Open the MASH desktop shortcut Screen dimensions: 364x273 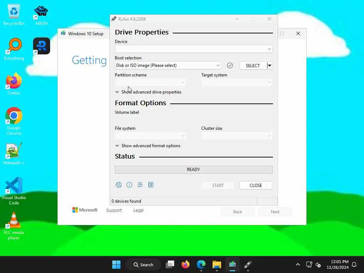pyautogui.click(x=41, y=15)
